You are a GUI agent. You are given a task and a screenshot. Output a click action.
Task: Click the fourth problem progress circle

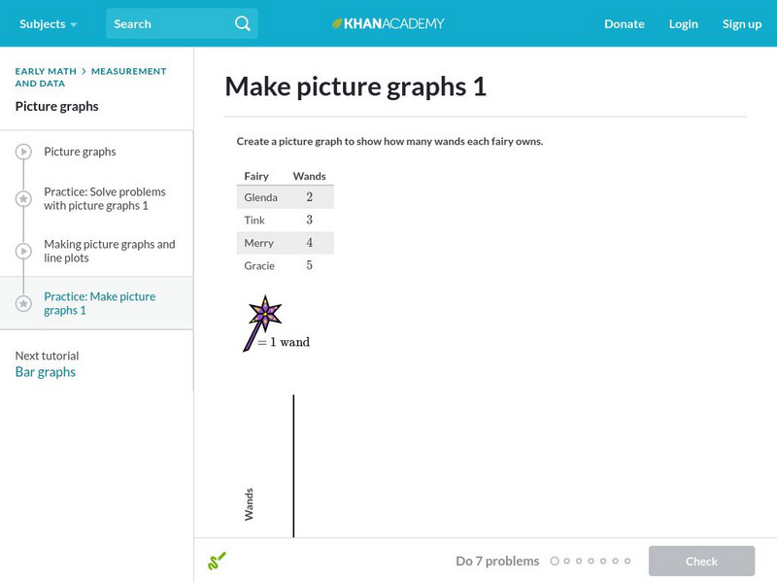click(x=591, y=561)
